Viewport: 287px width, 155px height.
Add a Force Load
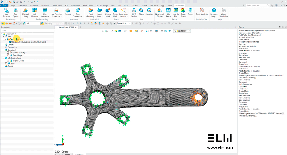tap(99, 13)
